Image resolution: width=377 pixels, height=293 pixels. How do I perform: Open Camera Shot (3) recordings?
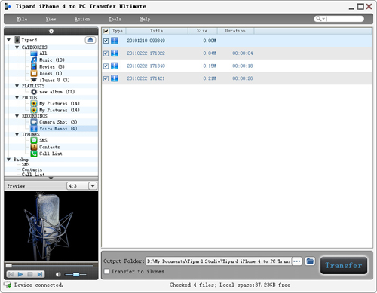coord(58,122)
